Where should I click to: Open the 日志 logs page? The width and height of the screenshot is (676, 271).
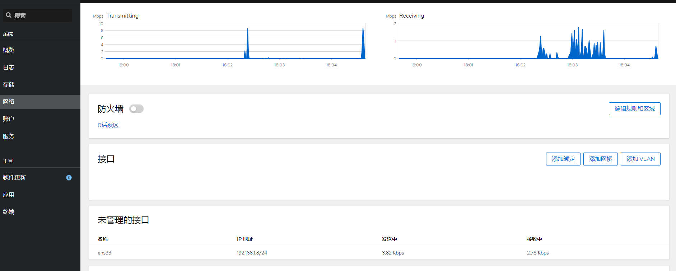point(40,67)
